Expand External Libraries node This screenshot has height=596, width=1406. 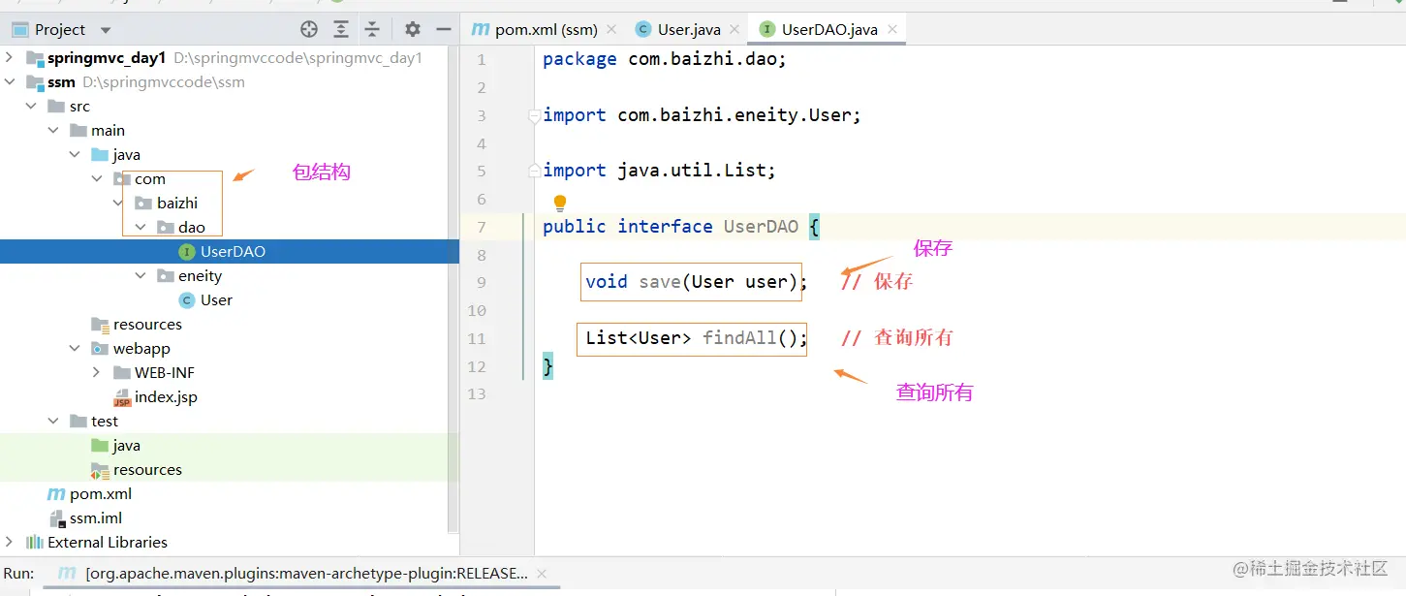click(10, 543)
